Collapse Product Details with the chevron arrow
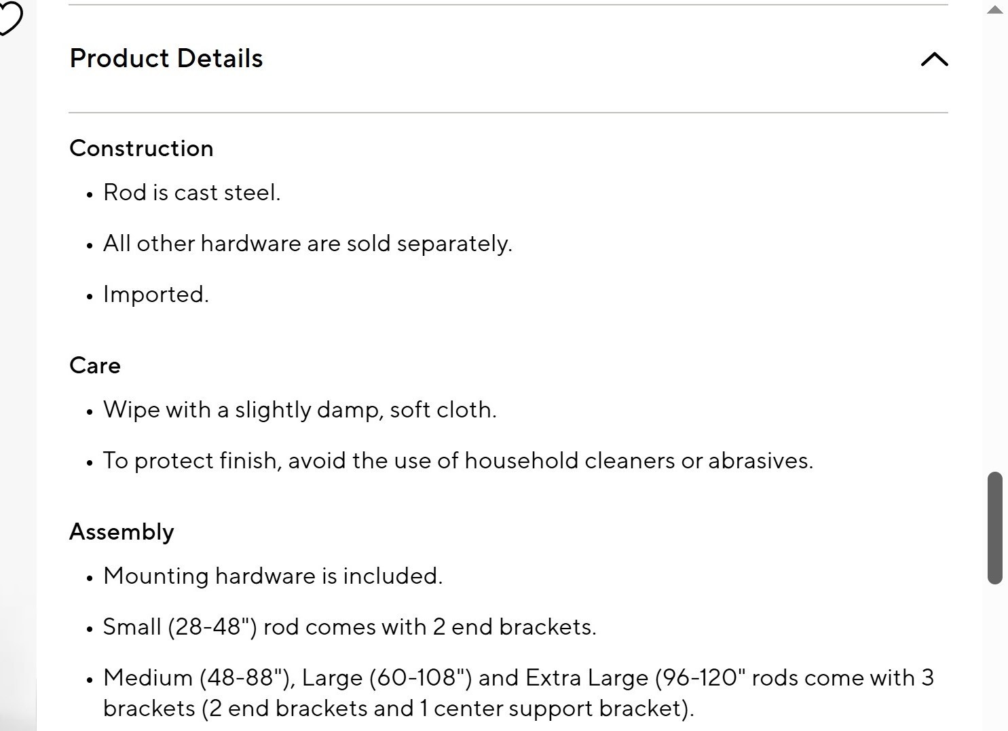This screenshot has width=1008, height=731. (934, 59)
